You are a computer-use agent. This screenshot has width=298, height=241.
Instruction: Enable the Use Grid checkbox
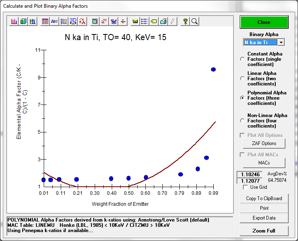point(245,187)
